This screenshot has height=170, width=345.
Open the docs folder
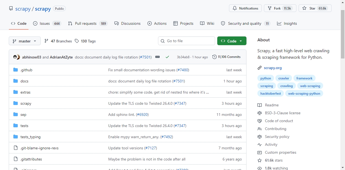24,81
